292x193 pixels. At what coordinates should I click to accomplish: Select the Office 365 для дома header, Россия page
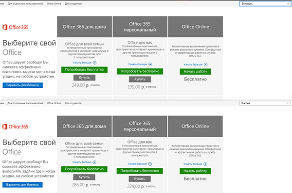coord(84,126)
